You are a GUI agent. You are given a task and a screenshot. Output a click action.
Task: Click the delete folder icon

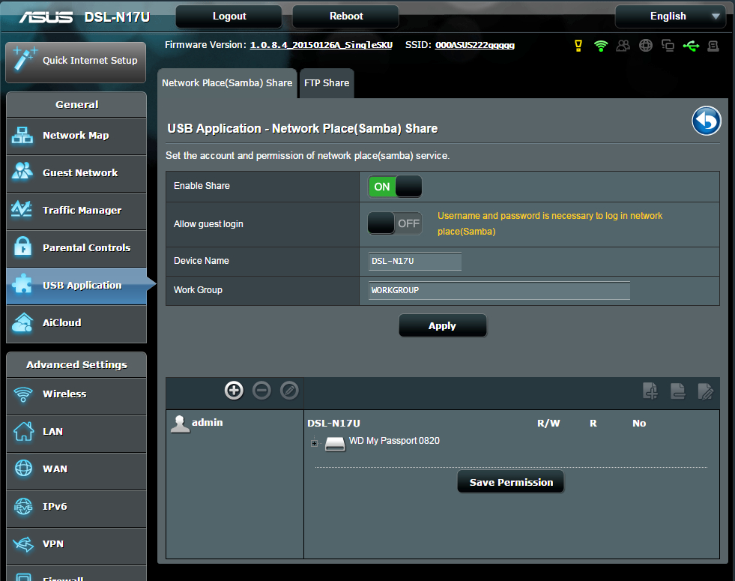678,391
